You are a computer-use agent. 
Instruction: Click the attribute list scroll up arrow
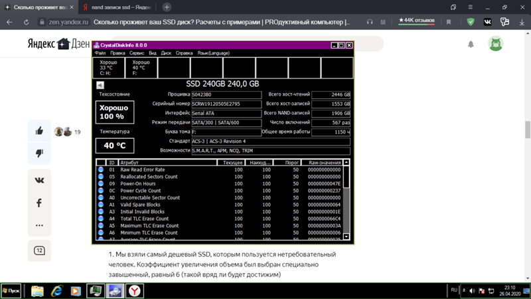coord(346,163)
